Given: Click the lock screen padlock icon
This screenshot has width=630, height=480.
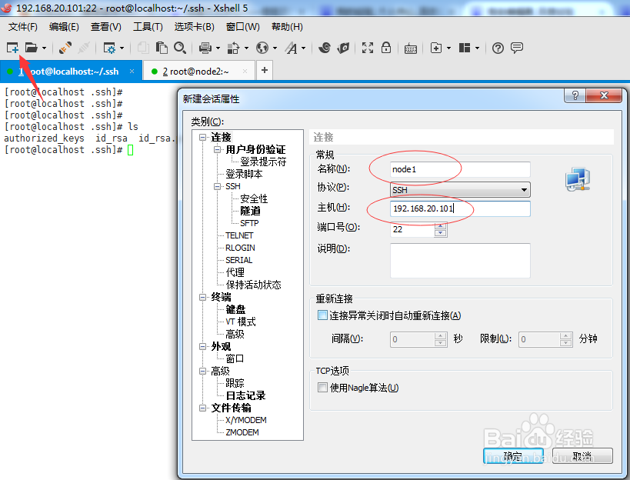Looking at the screenshot, I should coord(386,48).
